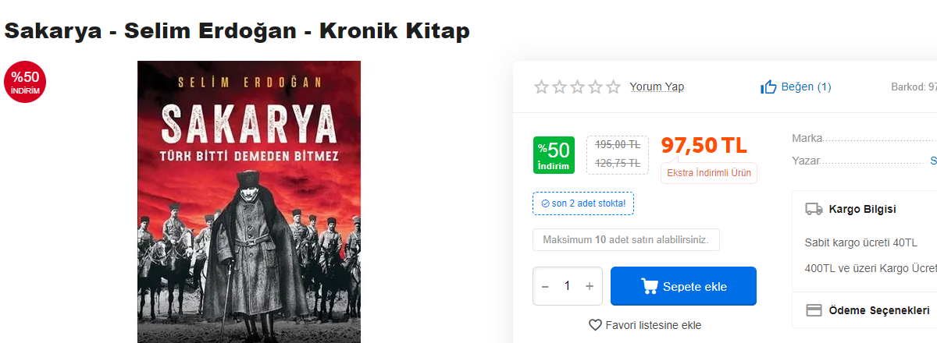
Task: Expand the Ödeme Seçenekleri section
Action: tap(878, 310)
